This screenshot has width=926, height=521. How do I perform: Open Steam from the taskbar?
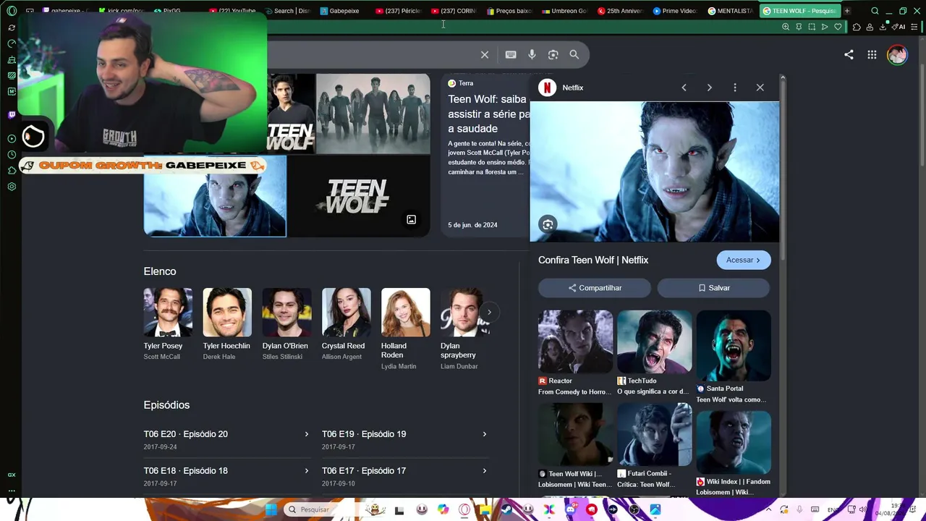[x=506, y=509]
